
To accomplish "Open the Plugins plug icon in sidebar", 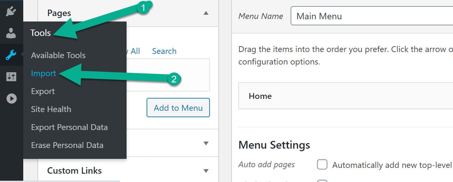I will coord(11,11).
